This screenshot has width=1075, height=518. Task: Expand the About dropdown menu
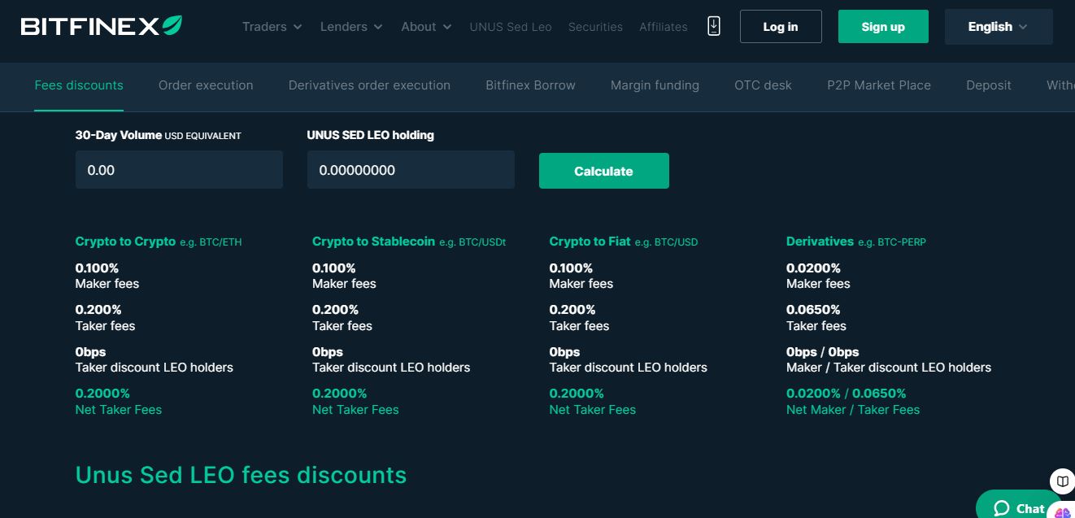pos(426,27)
